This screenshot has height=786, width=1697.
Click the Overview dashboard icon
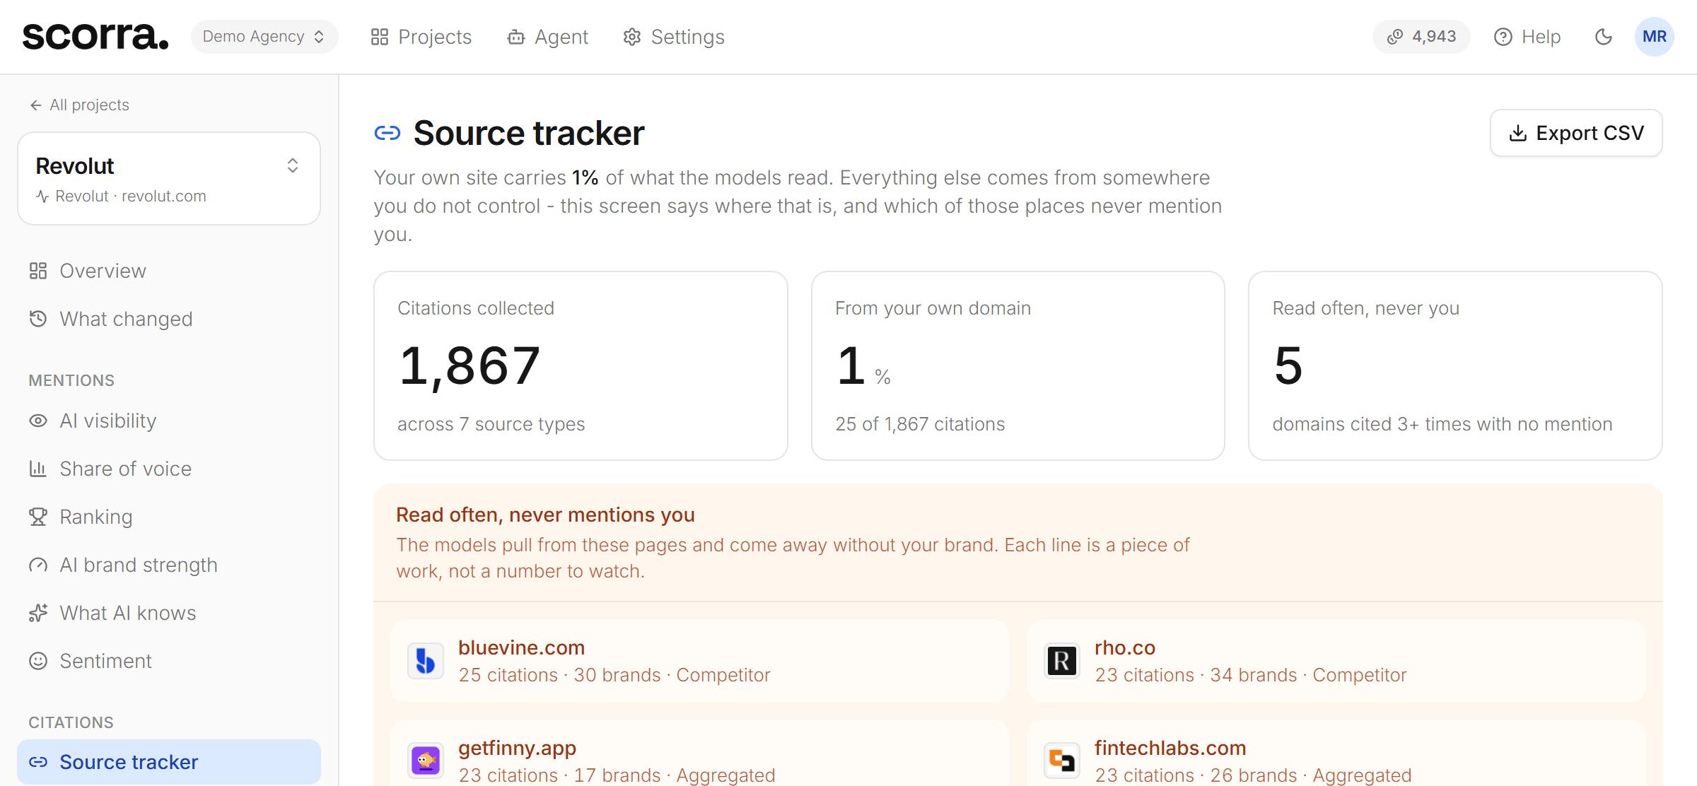(38, 271)
